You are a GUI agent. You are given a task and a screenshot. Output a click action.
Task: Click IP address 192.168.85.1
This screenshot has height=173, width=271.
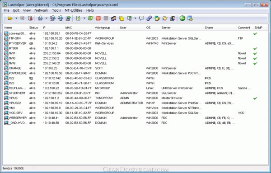pyautogui.click(x=51, y=33)
